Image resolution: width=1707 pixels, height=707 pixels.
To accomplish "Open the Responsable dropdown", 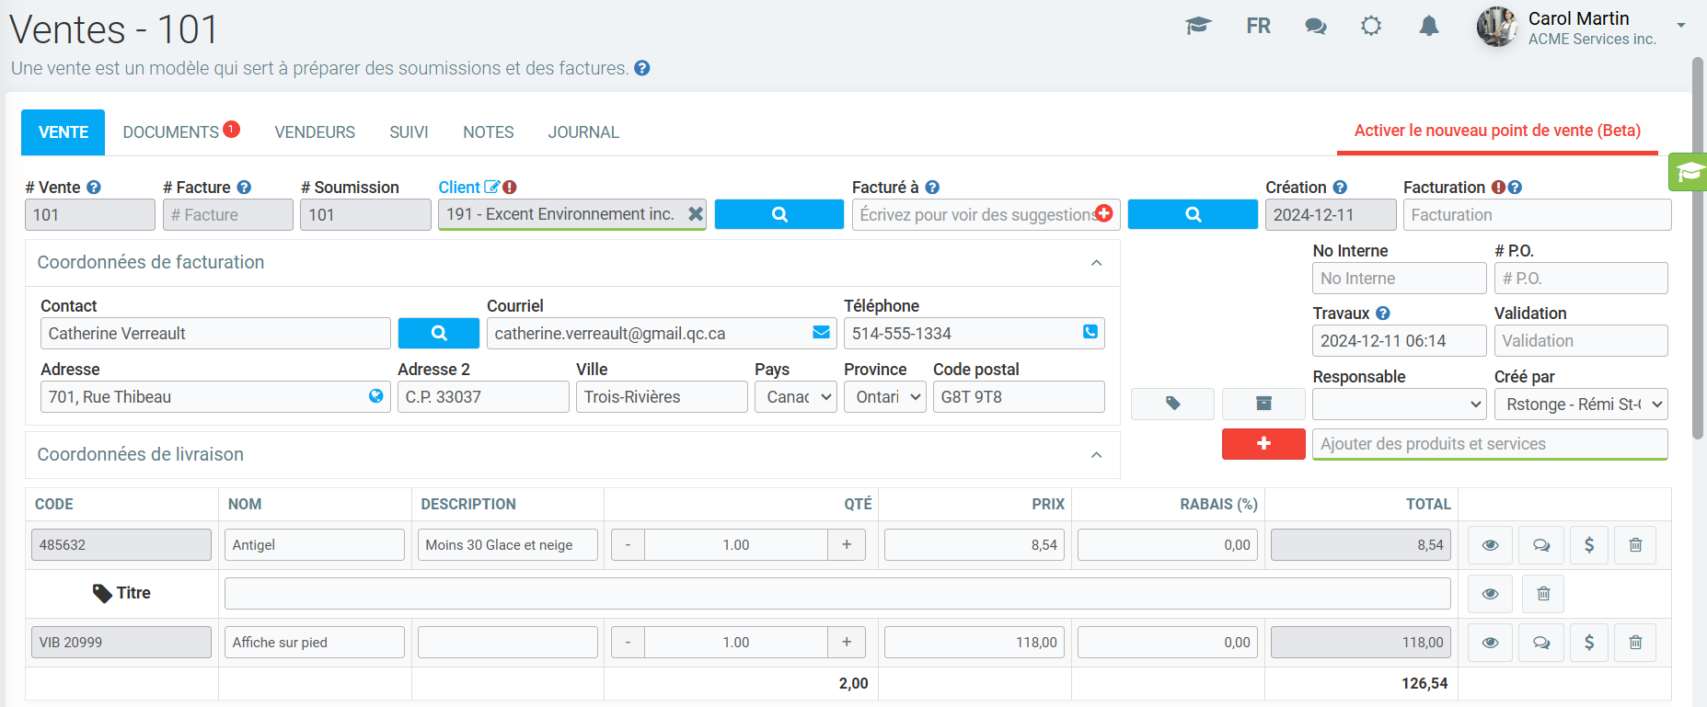I will tap(1399, 405).
